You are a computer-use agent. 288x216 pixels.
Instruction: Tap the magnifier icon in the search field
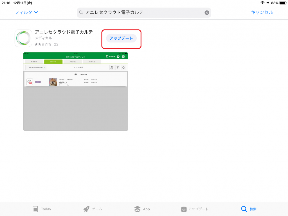point(81,12)
